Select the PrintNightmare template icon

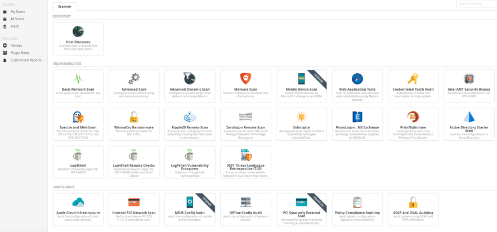pyautogui.click(x=413, y=117)
